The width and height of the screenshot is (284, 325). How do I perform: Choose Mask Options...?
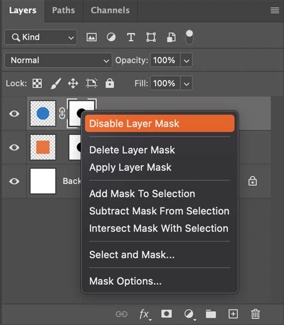pyautogui.click(x=159, y=281)
